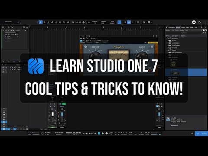Click the tempo value in transport bar
Viewport: 208px width, 156px height.
147,133
